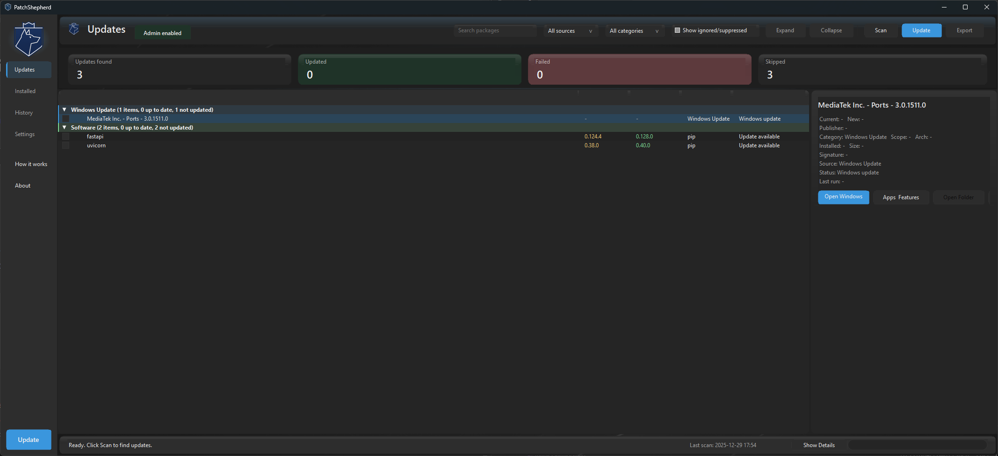The width and height of the screenshot is (998, 456).
Task: Open Apps Features panel
Action: 901,197
